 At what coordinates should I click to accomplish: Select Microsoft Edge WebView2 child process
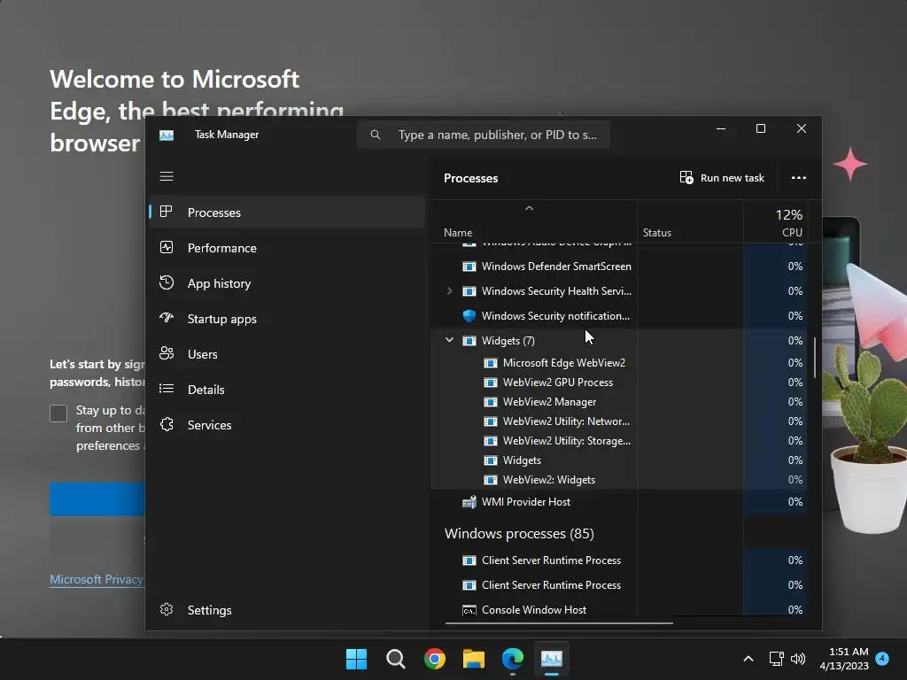pyautogui.click(x=619, y=362)
